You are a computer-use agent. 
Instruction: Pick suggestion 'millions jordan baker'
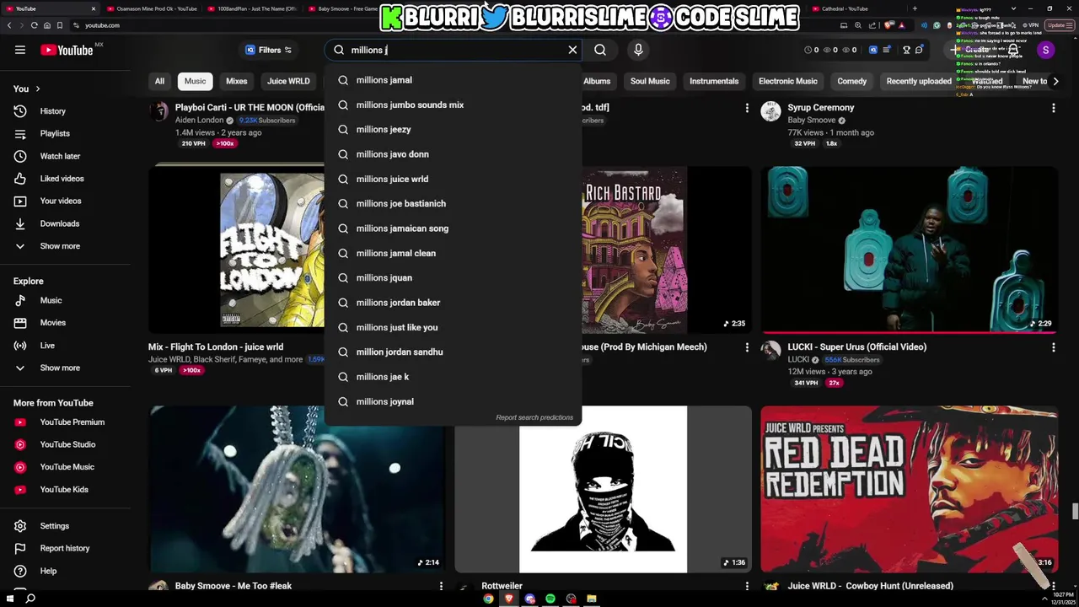coord(453,303)
